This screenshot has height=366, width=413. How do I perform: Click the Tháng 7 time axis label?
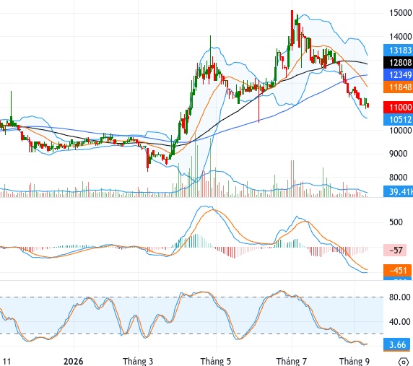[x=291, y=361]
